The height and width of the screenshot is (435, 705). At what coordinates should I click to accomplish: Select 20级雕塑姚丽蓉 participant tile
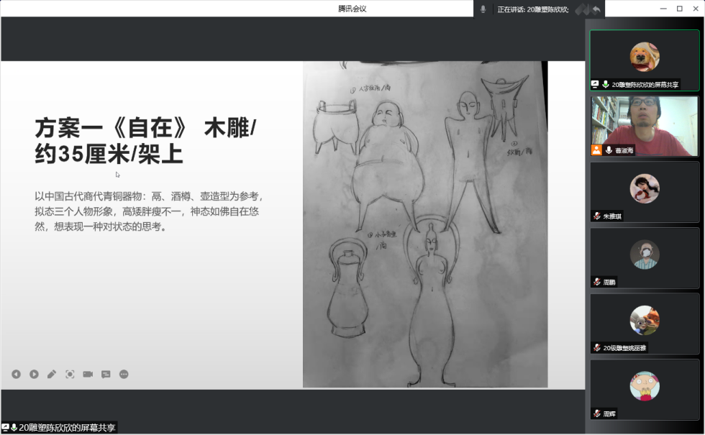tap(644, 323)
